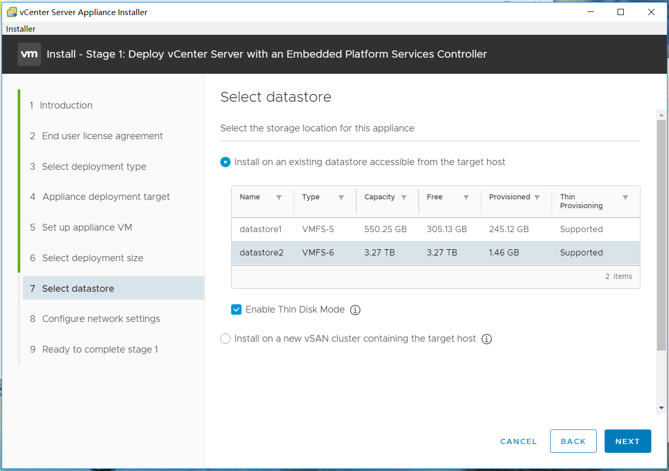This screenshot has height=471, width=669.
Task: Click the scrollbar up arrow
Action: (x=661, y=114)
